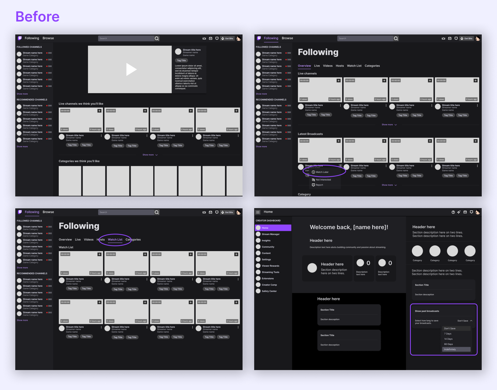Go to Viewer Rewards in the sidebar
The image size is (497, 390).
(x=270, y=266)
